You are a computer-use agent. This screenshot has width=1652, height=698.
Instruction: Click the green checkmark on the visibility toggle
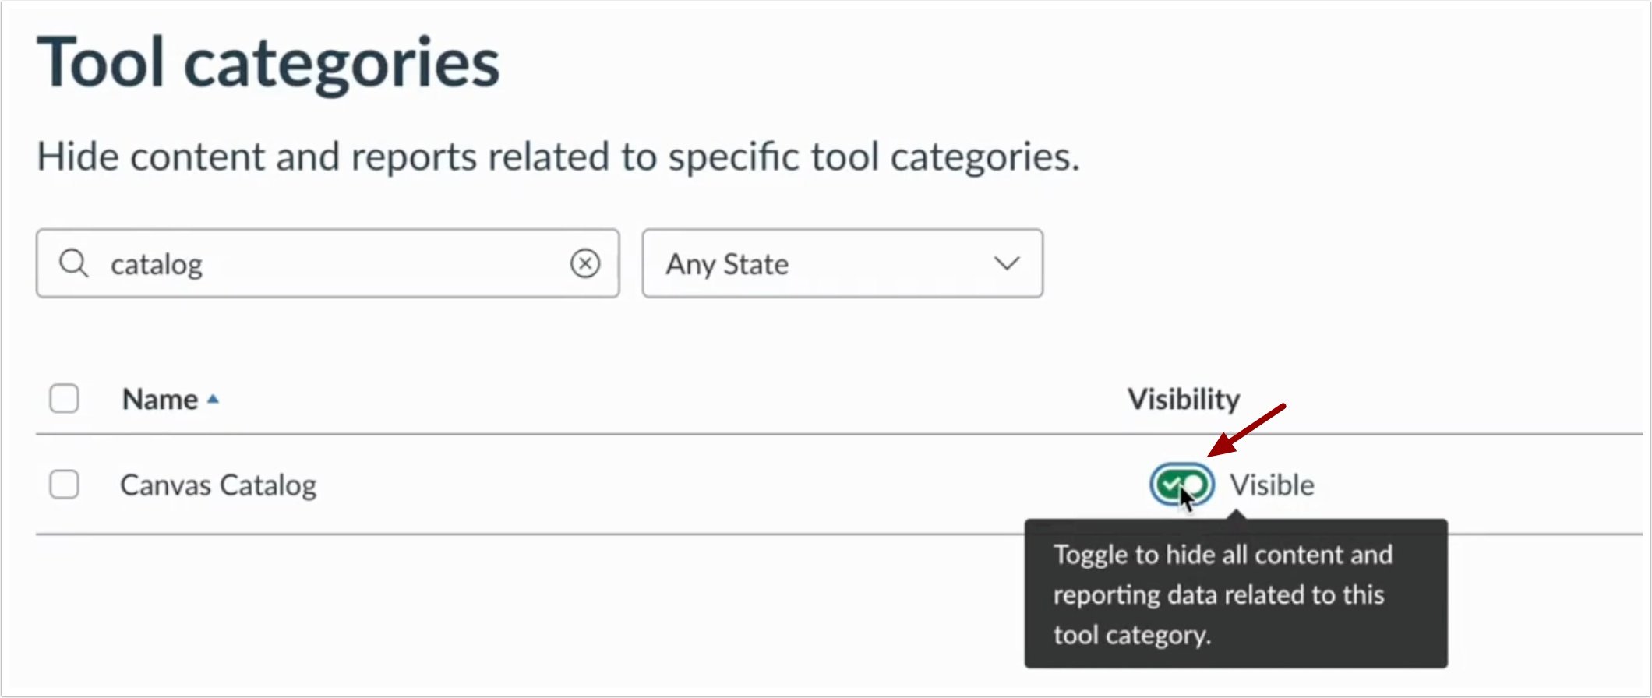pyautogui.click(x=1171, y=483)
